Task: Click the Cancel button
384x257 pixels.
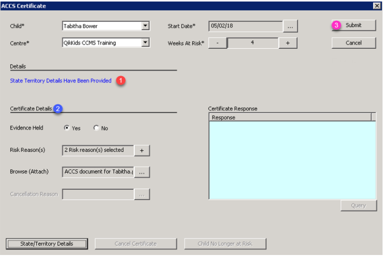Action: pos(353,43)
